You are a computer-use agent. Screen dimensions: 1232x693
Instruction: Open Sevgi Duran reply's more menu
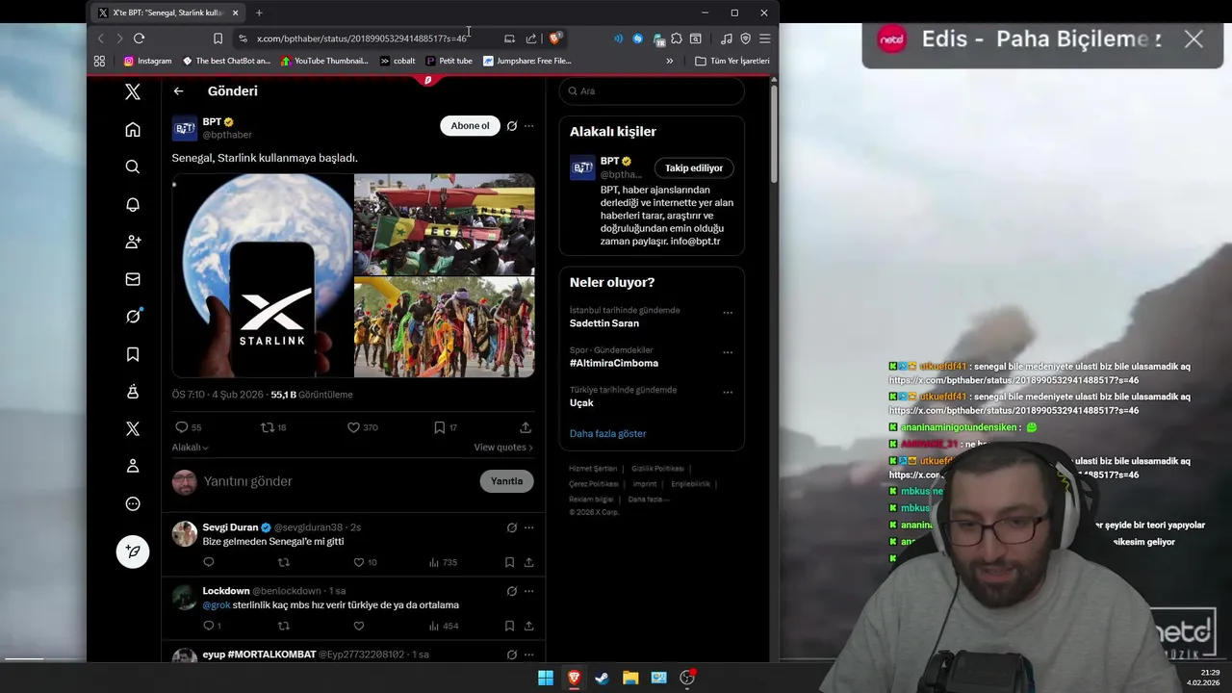point(528,527)
